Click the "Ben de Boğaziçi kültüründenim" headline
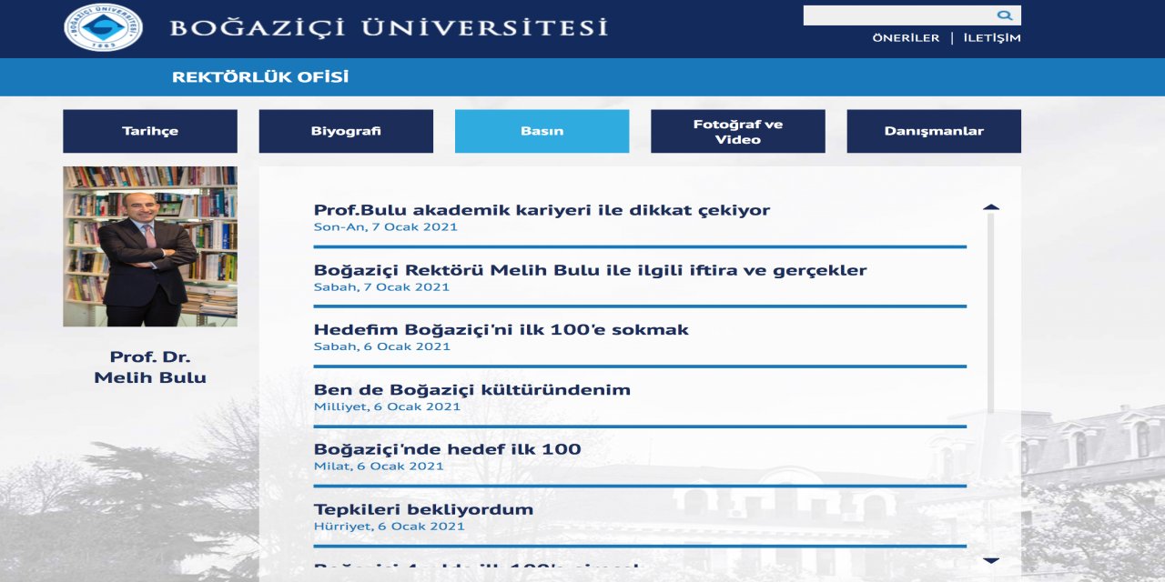This screenshot has width=1165, height=582. coord(471,388)
